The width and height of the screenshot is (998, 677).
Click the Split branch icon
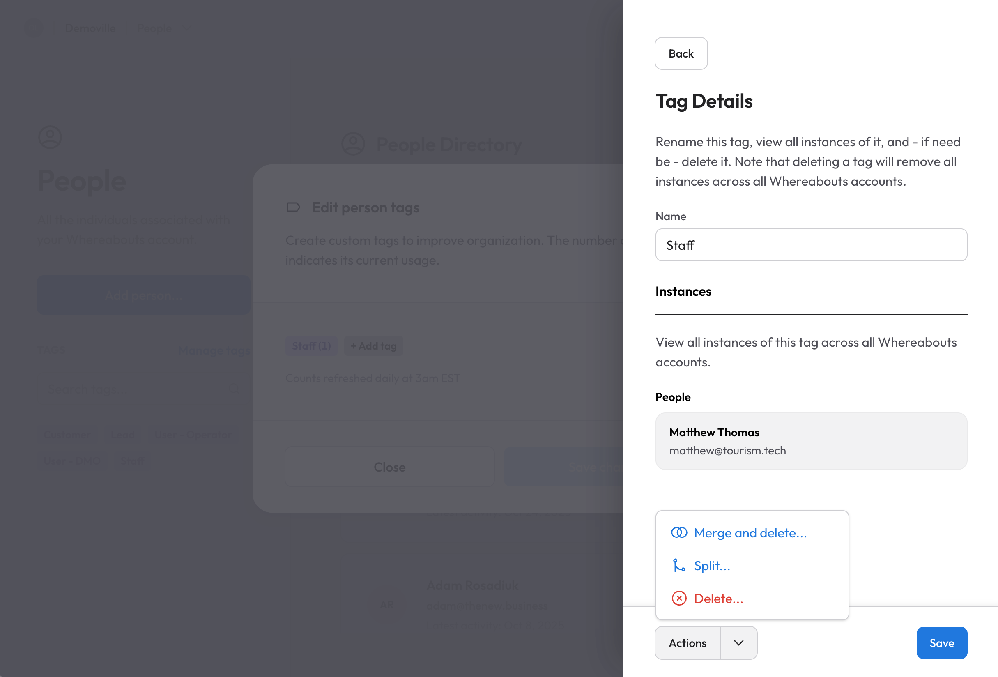pos(678,566)
